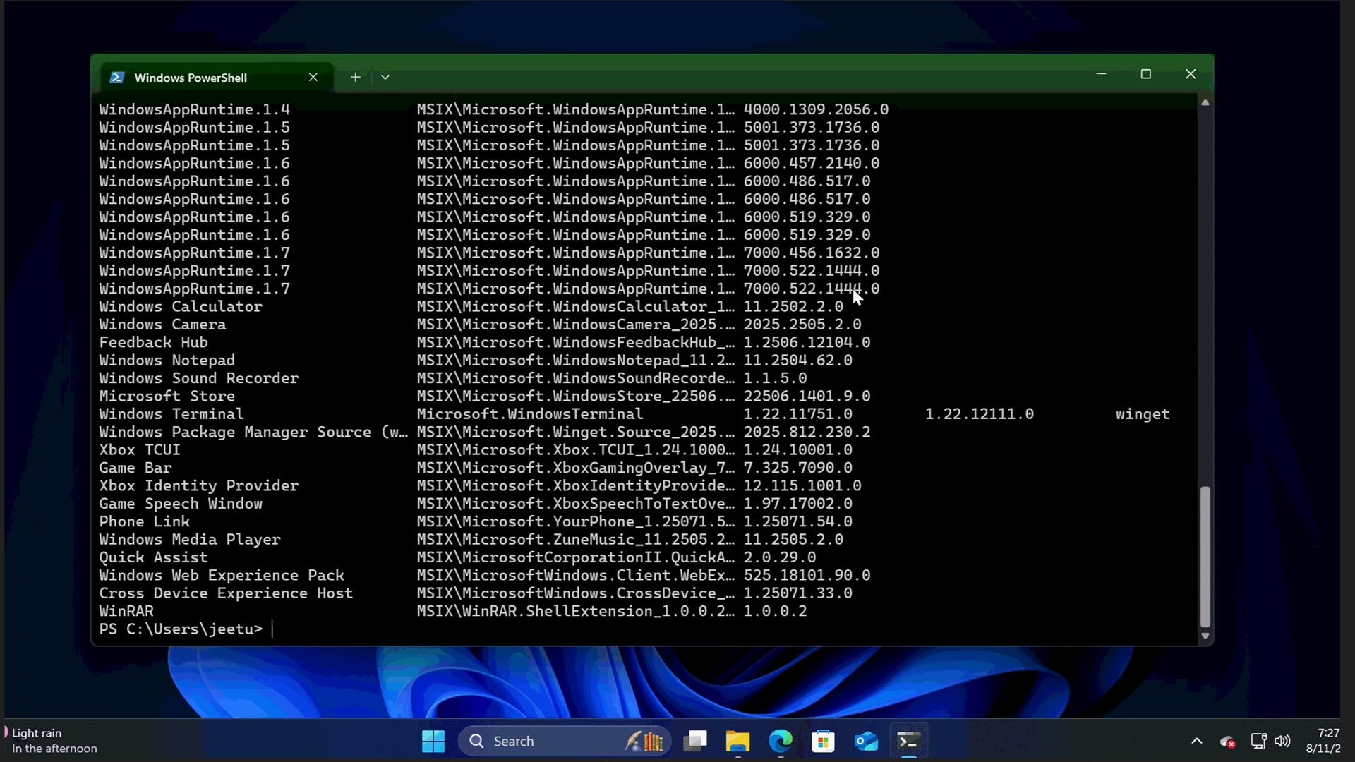Click the network status tray icon

[1259, 742]
